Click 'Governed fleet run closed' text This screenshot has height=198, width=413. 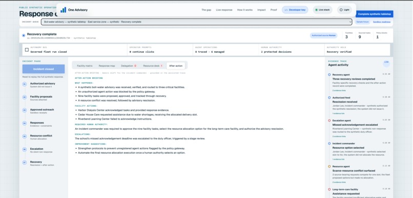tap(49, 52)
